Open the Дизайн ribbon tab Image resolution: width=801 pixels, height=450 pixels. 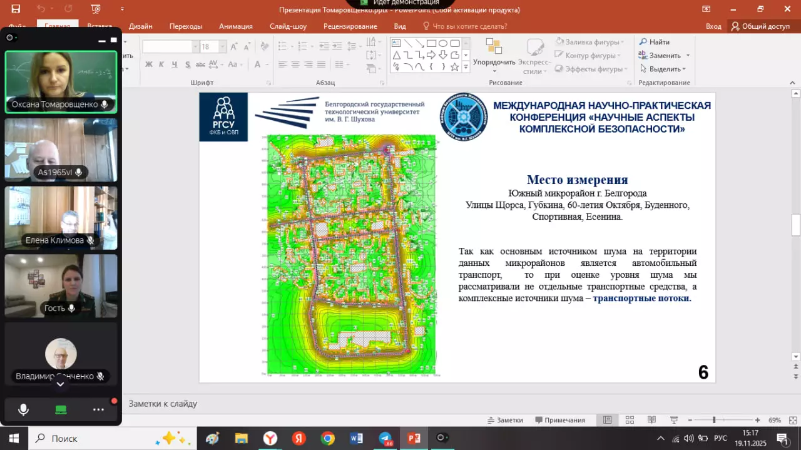[141, 26]
